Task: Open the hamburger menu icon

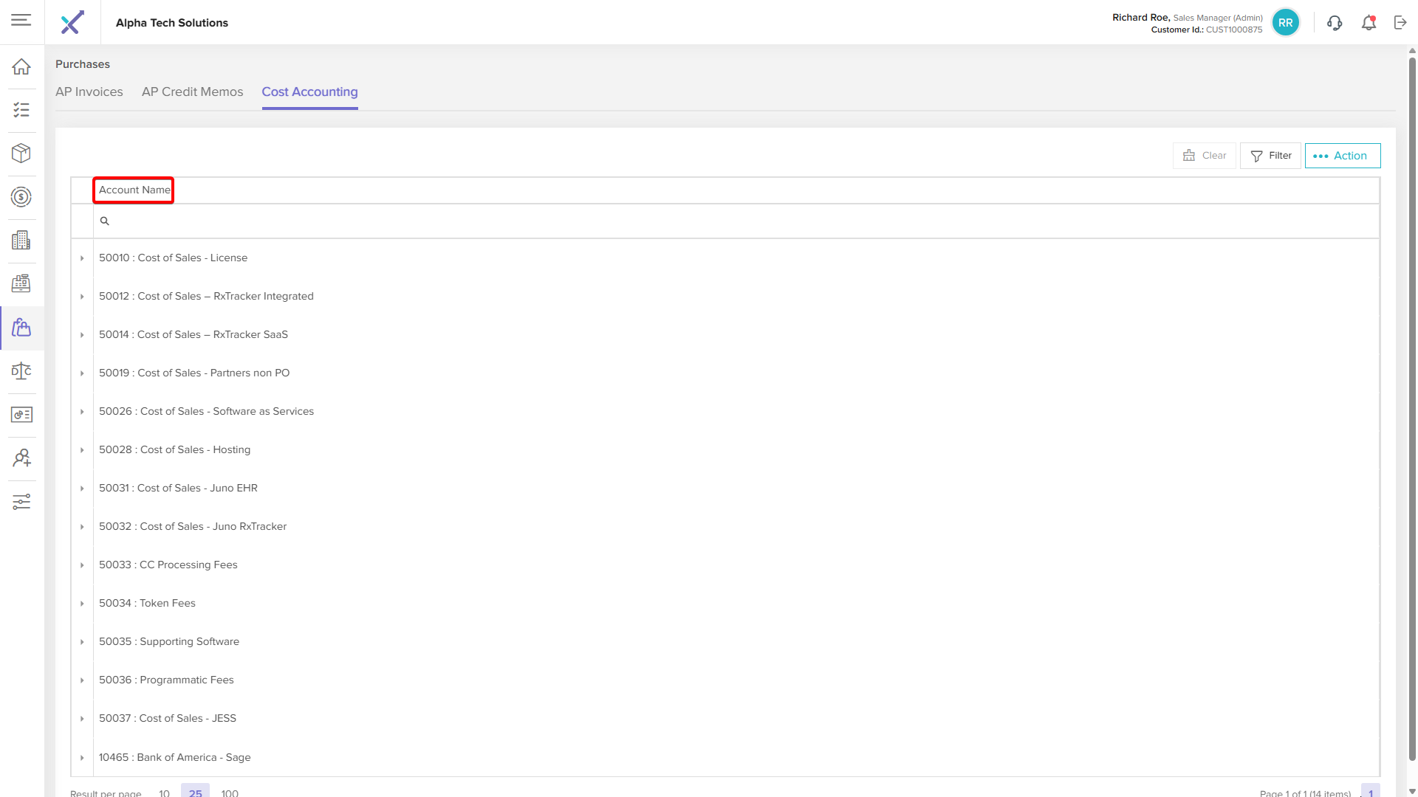Action: point(21,21)
